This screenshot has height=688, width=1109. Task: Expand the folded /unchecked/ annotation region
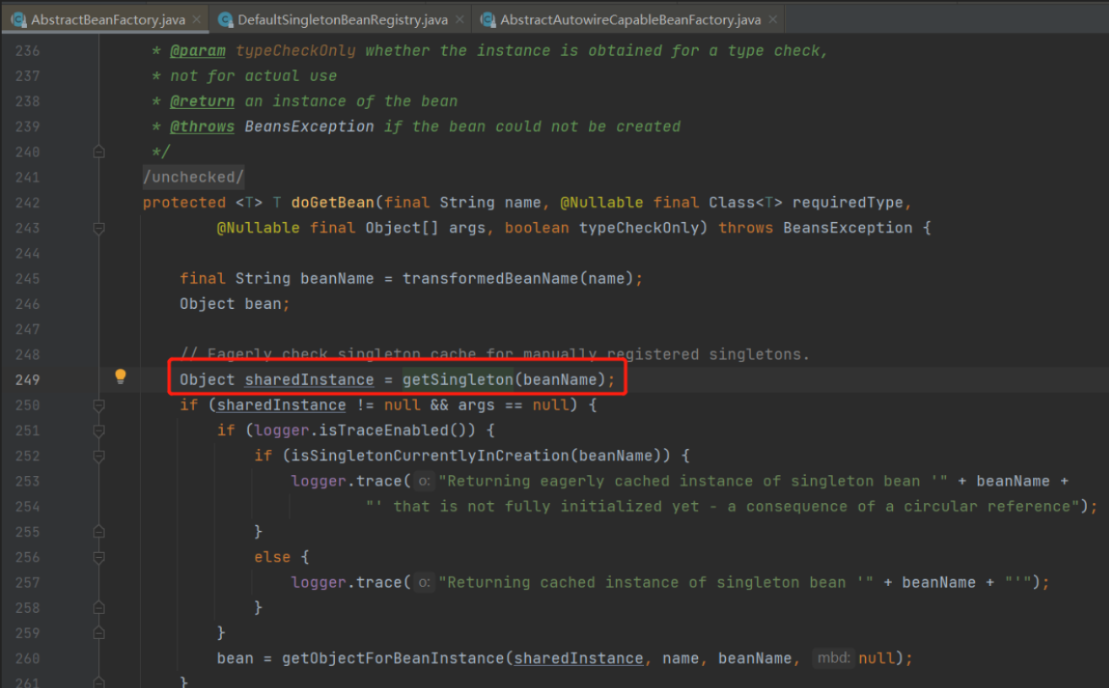[193, 177]
